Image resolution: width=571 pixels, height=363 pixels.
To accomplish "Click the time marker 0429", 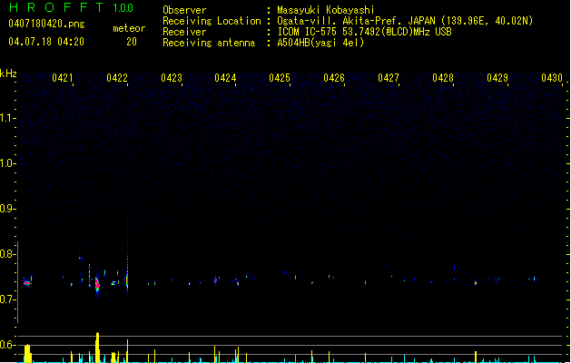I will (497, 78).
